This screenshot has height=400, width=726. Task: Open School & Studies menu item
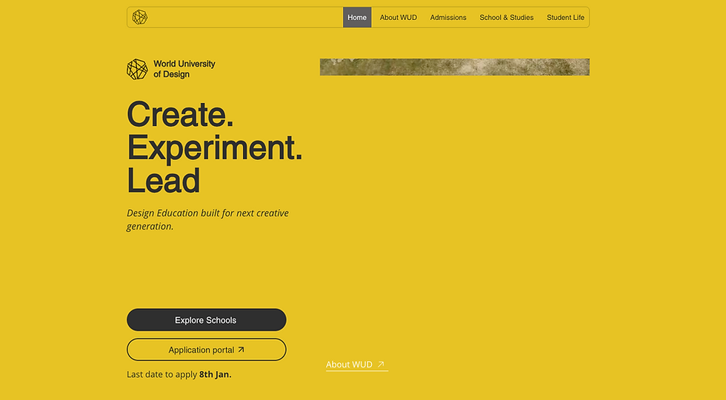click(x=506, y=18)
